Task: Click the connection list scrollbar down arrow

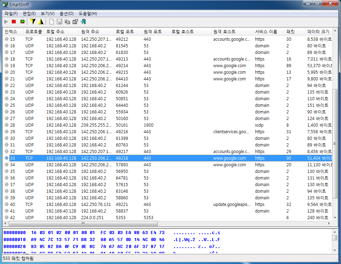Action: coord(335,217)
